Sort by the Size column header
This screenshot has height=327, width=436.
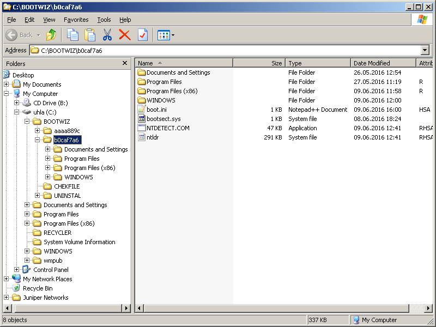point(259,63)
